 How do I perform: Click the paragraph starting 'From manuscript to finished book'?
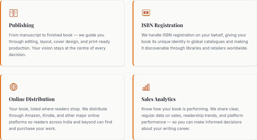pyautogui.click(x=59, y=45)
